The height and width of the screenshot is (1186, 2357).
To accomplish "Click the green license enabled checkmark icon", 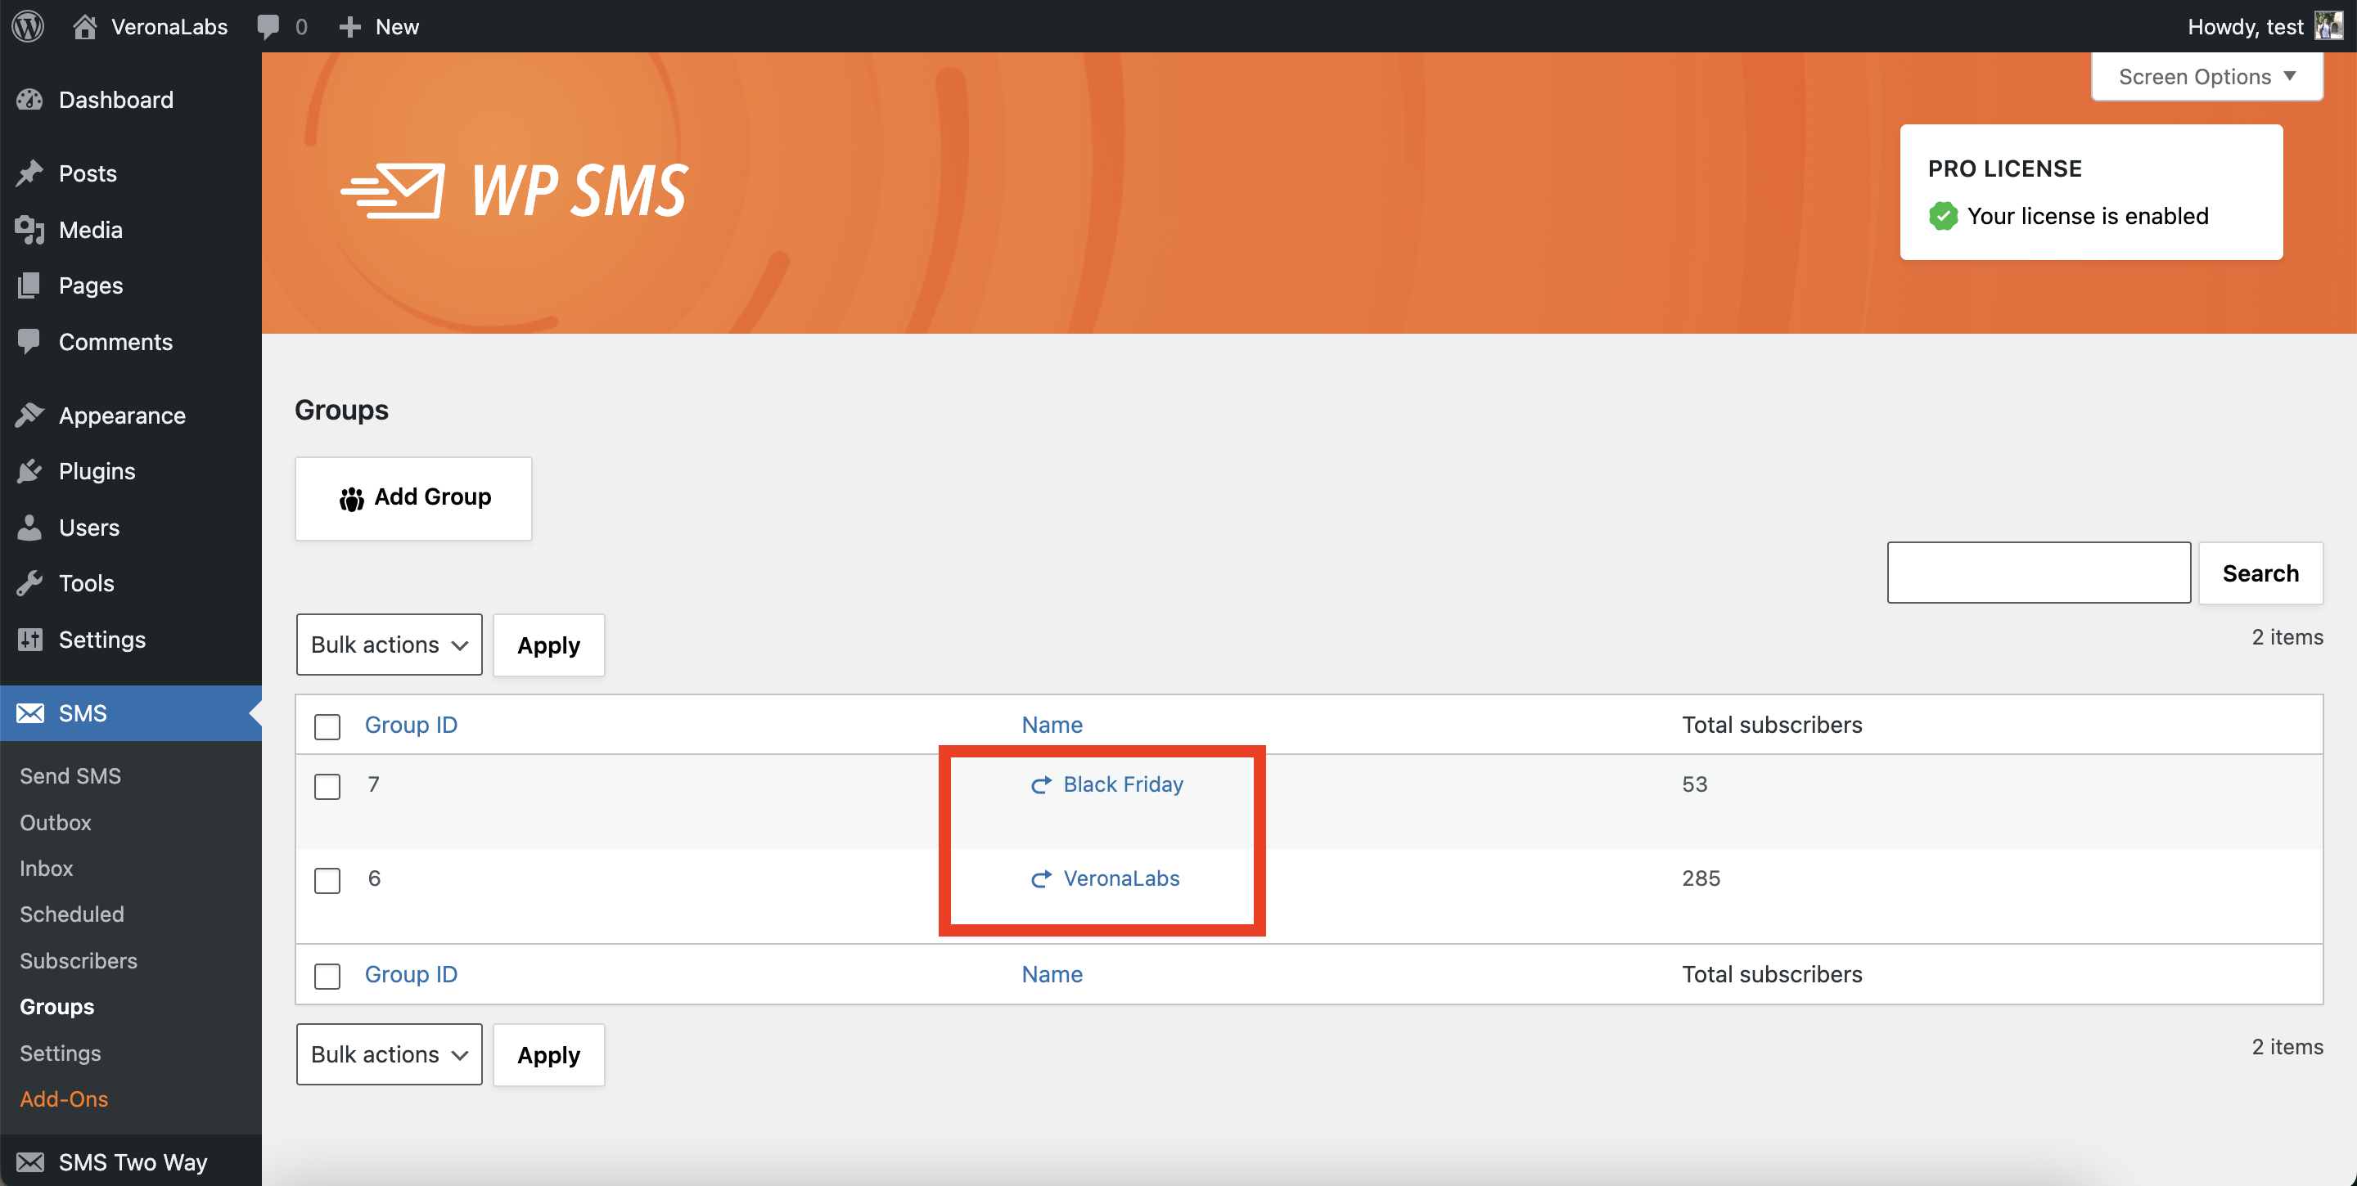I will tap(1943, 216).
